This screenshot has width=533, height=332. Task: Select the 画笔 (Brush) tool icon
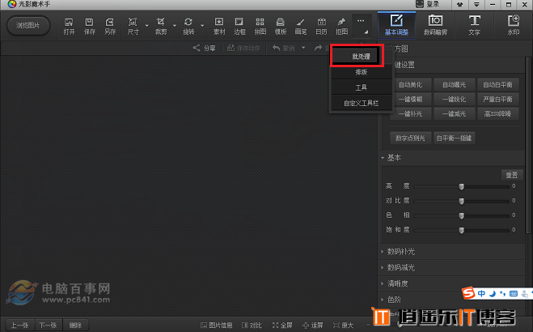(301, 24)
